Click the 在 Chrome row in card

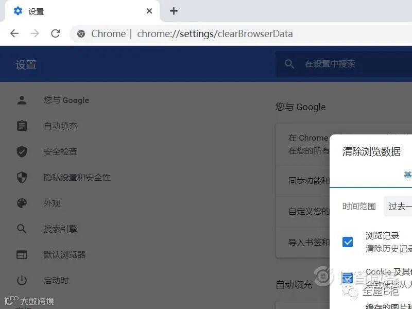pyautogui.click(x=303, y=144)
